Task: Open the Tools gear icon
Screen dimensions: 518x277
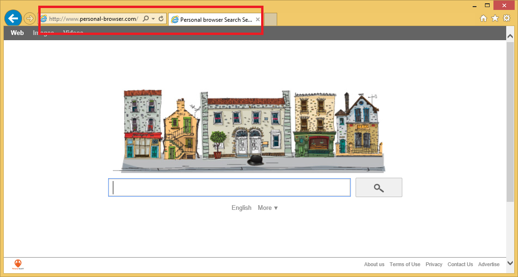Action: [507, 18]
